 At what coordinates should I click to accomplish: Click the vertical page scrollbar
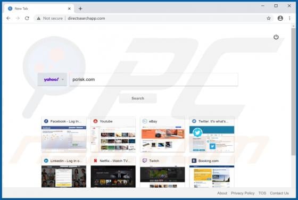(x=293, y=91)
